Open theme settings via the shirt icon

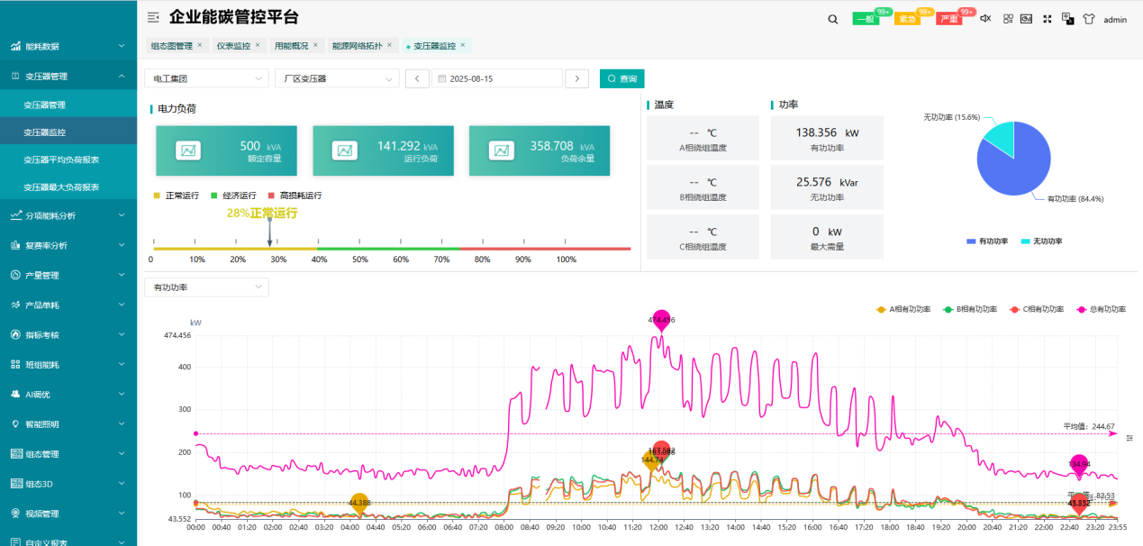pyautogui.click(x=1088, y=19)
